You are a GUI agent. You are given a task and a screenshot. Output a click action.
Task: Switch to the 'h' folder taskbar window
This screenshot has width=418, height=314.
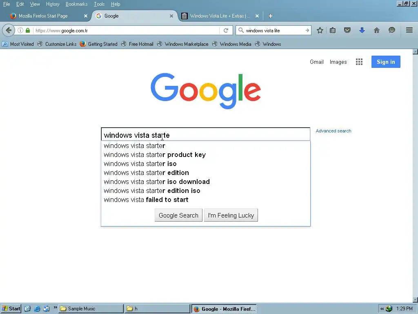coord(157,309)
